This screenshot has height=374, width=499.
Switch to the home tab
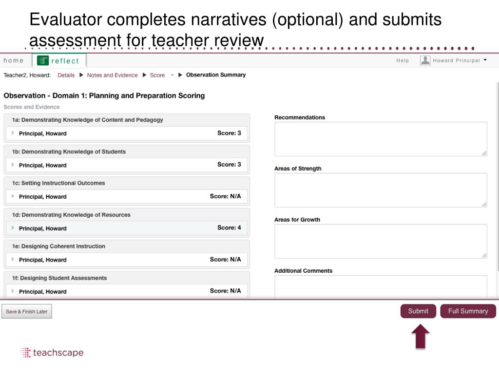14,60
